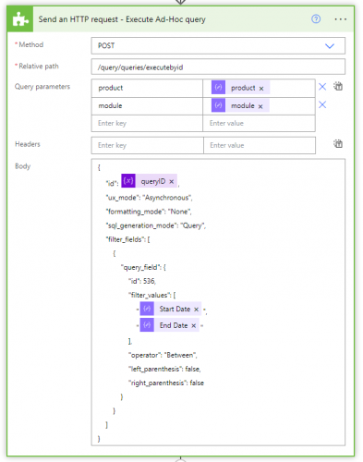Click the "filter_fields" line in body
Viewport: 363px width, 462px height.
click(x=127, y=239)
